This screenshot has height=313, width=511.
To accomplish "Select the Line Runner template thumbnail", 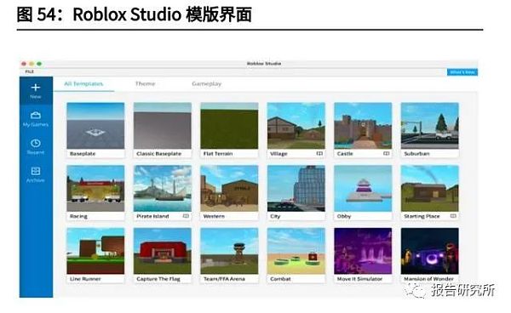I will point(95,251).
